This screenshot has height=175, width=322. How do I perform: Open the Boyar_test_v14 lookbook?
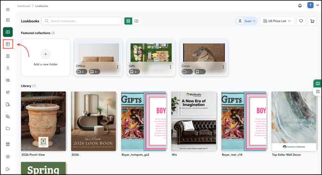244,121
